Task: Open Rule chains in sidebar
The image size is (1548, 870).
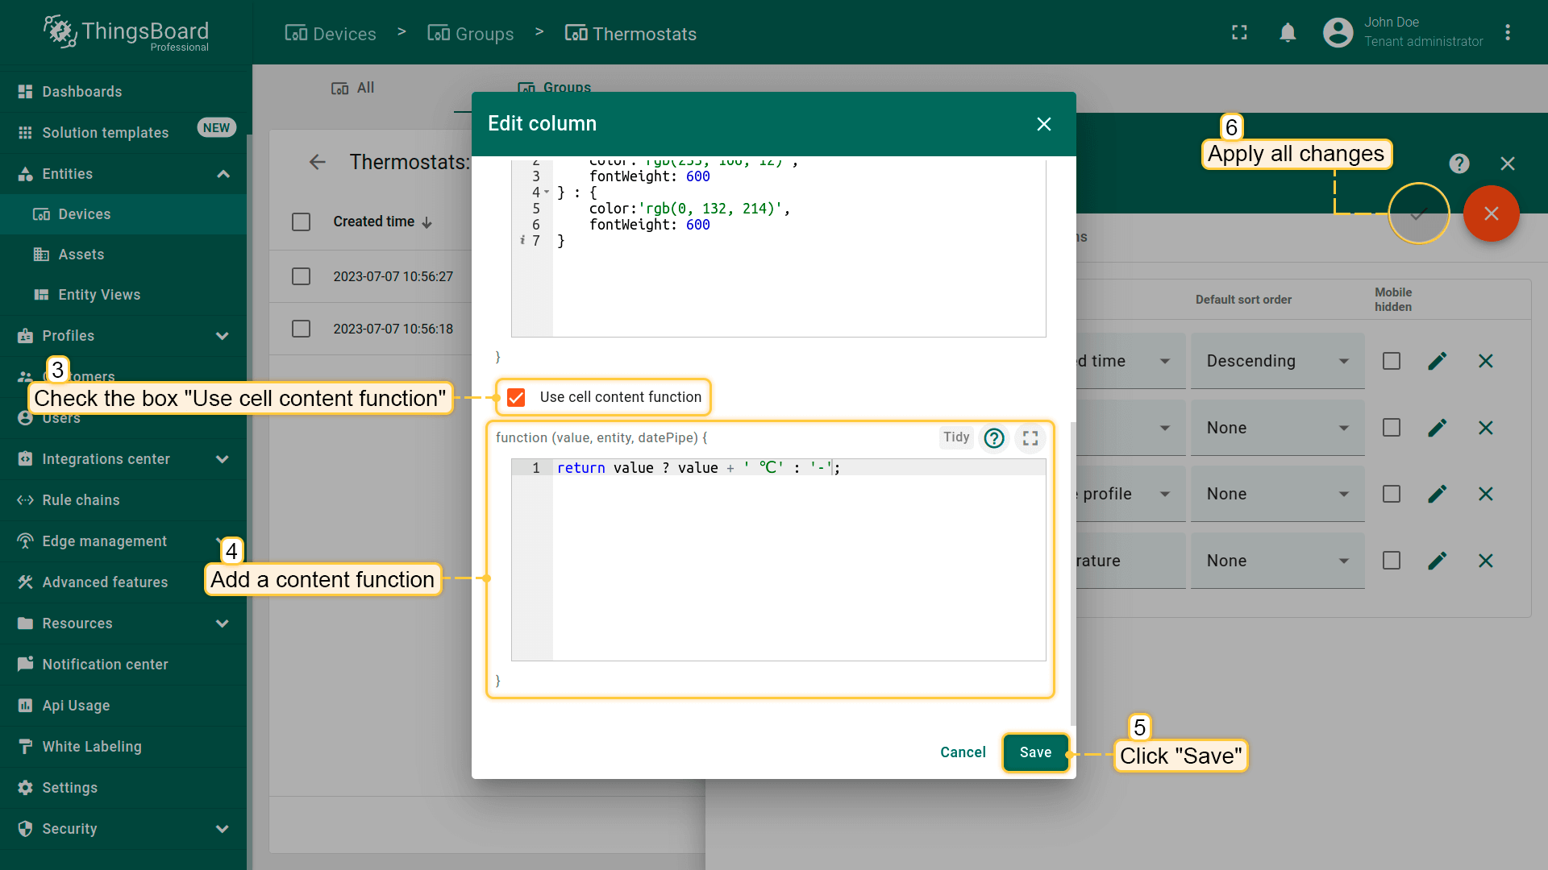Action: 81,500
